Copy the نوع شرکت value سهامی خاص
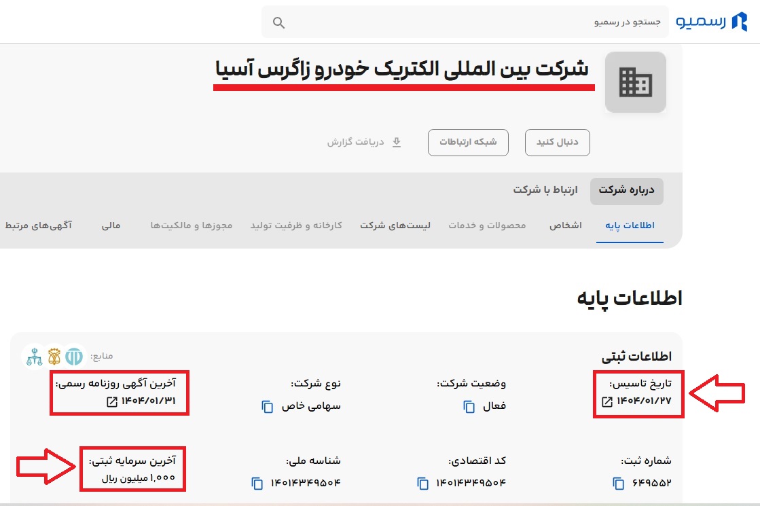 (x=267, y=406)
